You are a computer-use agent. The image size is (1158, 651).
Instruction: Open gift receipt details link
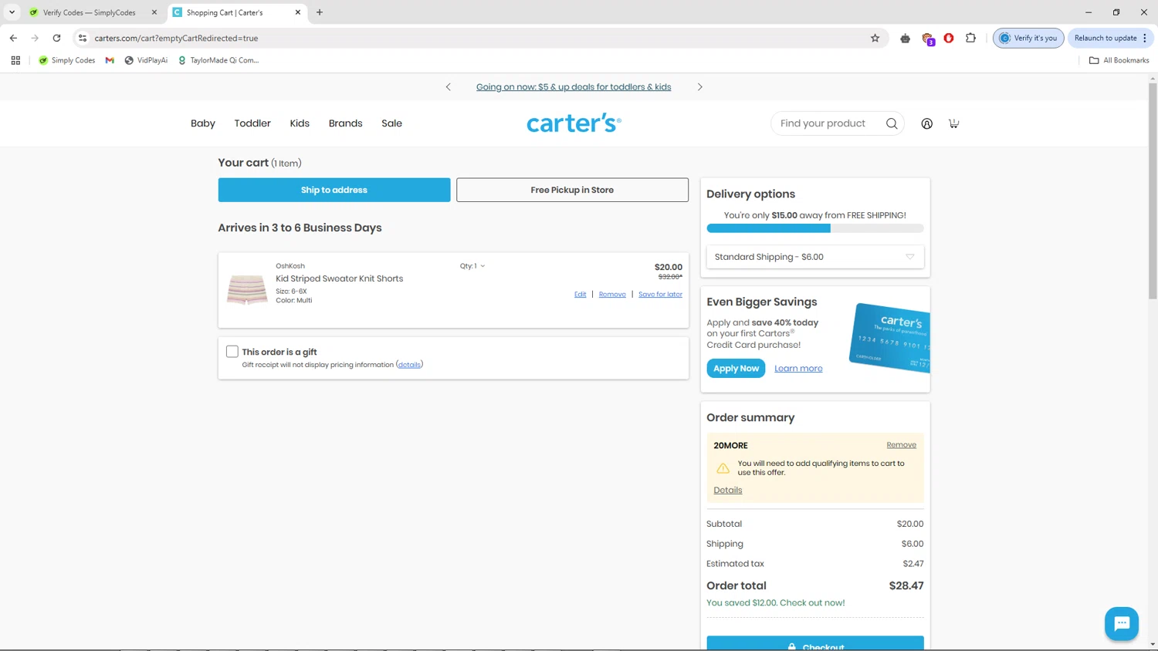[409, 365]
